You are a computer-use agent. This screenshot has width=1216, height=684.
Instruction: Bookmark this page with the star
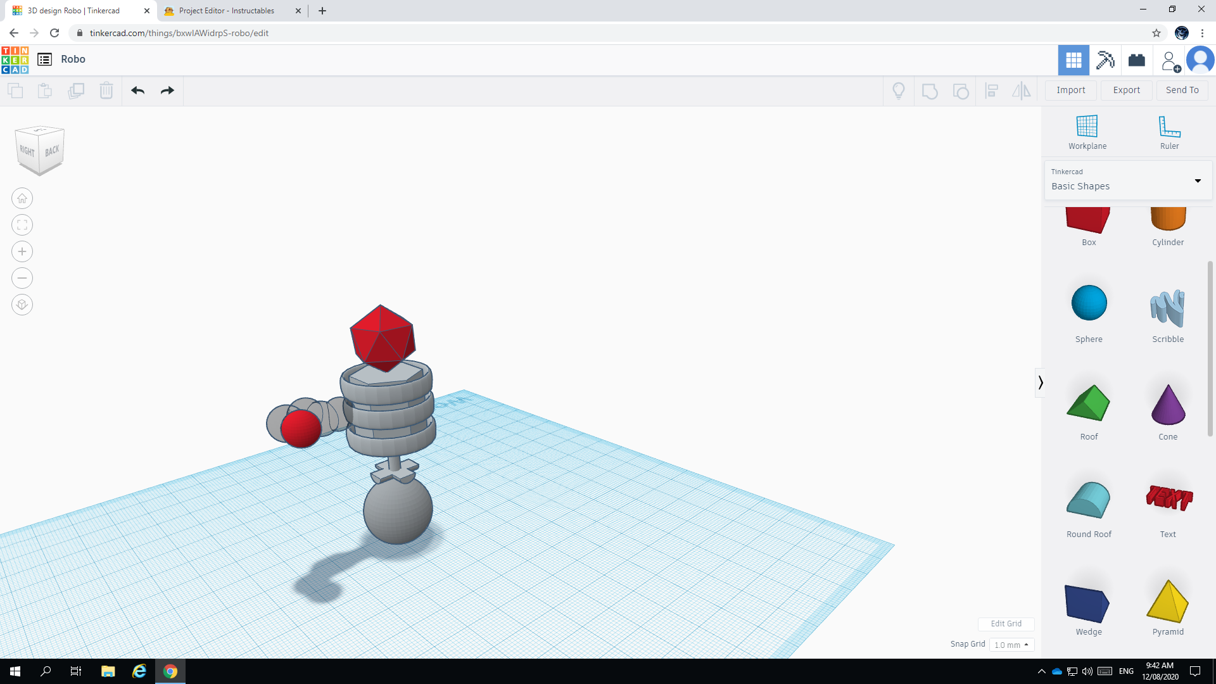1156,33
